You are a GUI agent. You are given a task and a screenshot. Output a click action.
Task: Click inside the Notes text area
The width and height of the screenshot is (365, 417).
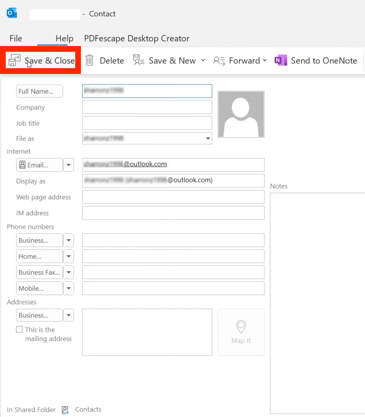pyautogui.click(x=318, y=303)
